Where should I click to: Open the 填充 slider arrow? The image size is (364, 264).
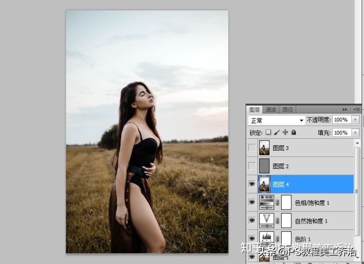point(355,133)
